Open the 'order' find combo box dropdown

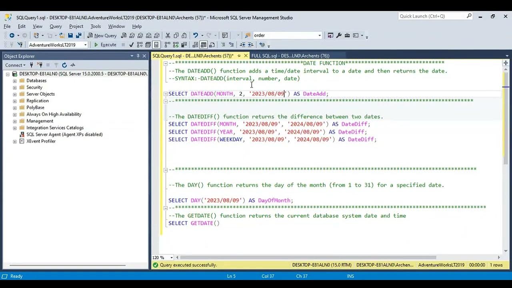(319, 35)
